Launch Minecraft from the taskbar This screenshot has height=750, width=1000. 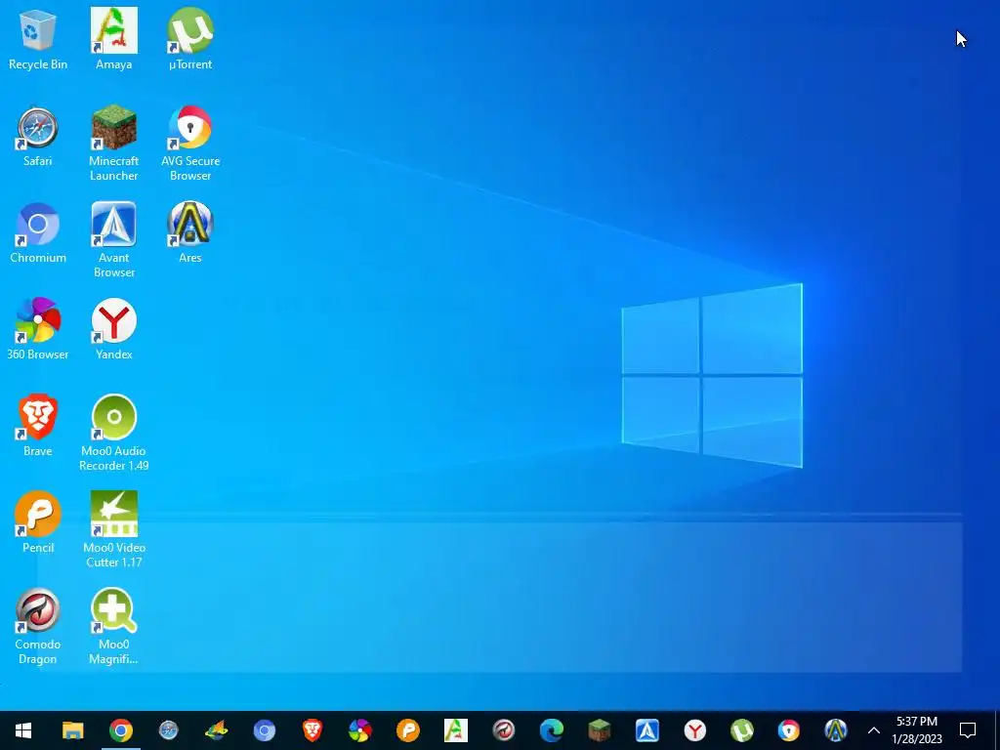click(599, 730)
